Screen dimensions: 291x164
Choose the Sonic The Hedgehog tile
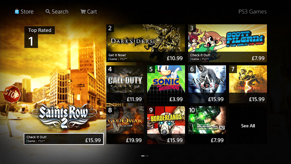coord(166,84)
